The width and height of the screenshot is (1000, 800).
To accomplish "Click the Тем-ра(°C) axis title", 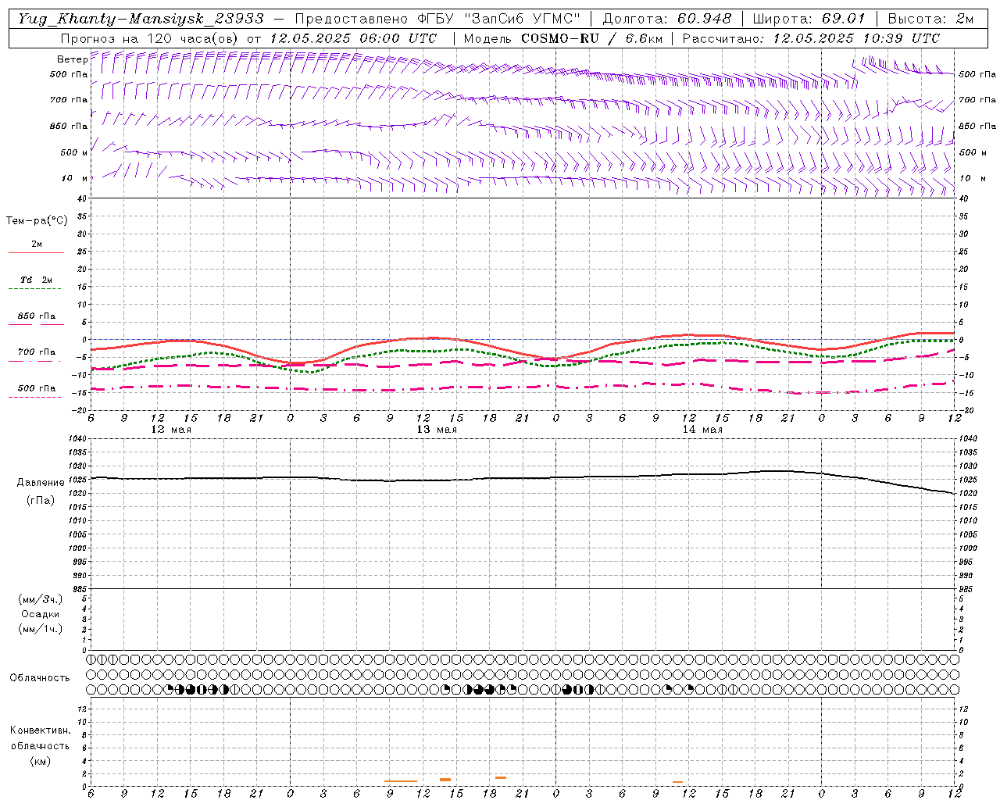I will tap(37, 221).
